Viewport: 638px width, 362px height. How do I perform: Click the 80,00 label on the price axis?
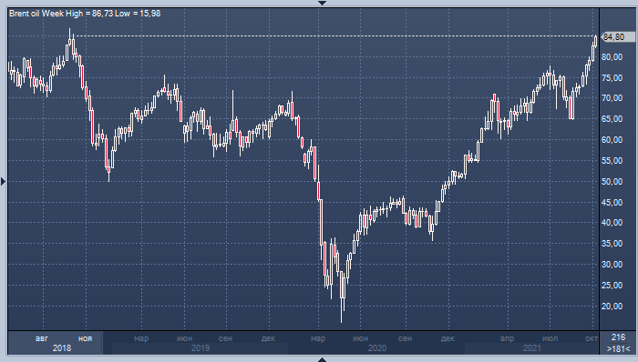(x=612, y=57)
